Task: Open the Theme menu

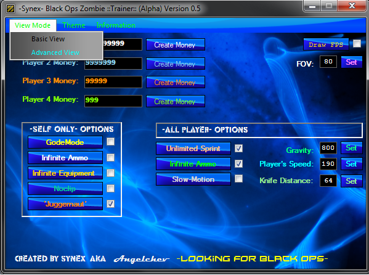Action: [74, 25]
